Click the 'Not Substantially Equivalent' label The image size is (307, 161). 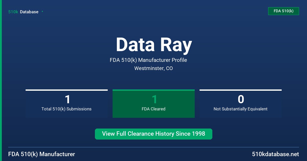point(240,109)
